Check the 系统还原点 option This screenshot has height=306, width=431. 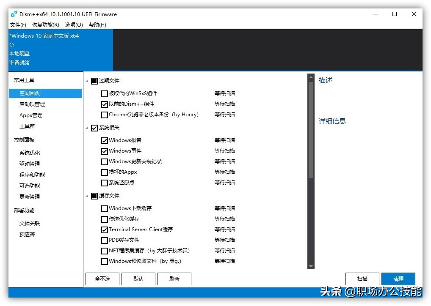coord(104,183)
